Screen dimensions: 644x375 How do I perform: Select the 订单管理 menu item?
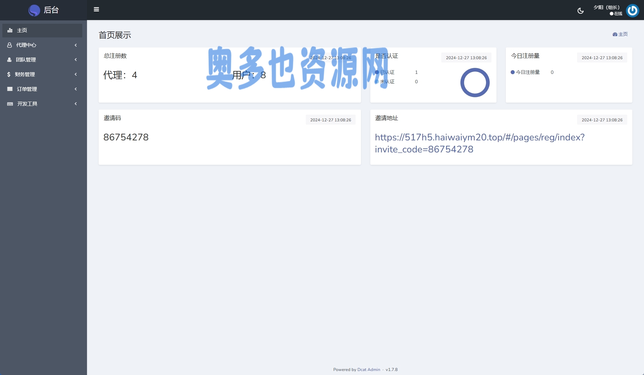(x=27, y=89)
